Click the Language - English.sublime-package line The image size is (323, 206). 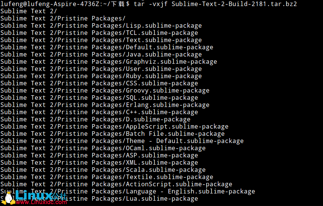pyautogui.click(x=190, y=191)
